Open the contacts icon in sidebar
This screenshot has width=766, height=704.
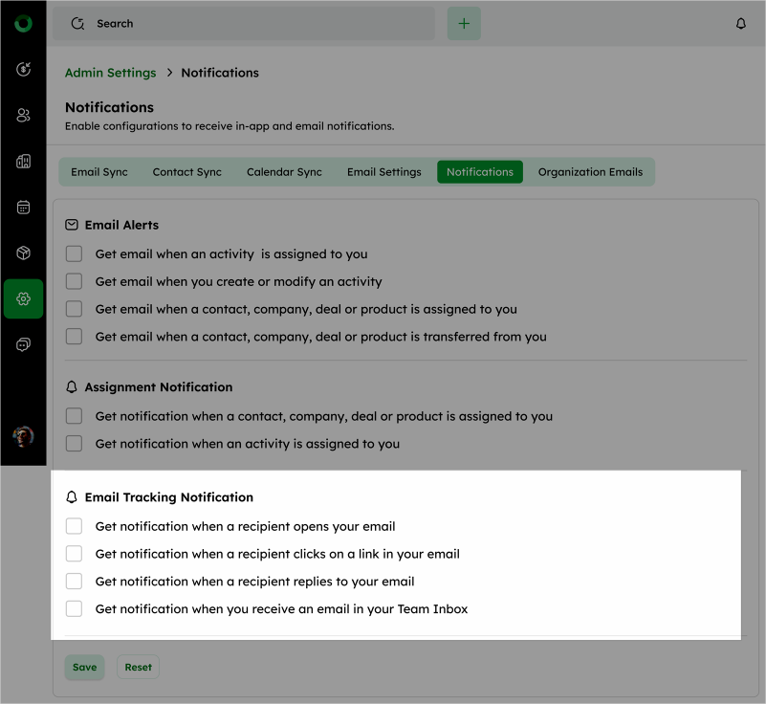click(23, 116)
